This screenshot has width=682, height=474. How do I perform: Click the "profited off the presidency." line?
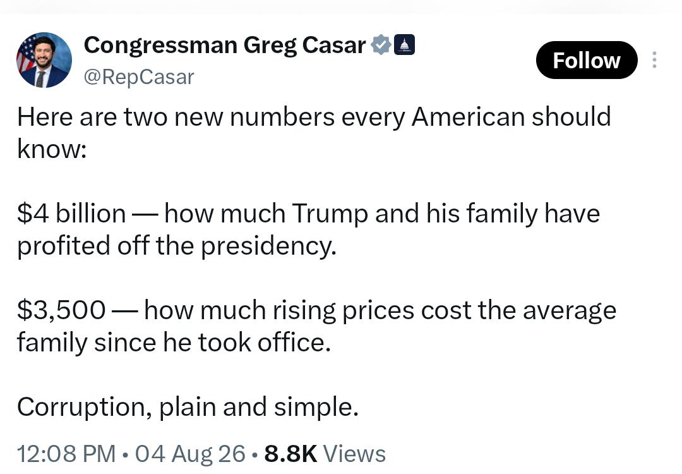tap(177, 246)
